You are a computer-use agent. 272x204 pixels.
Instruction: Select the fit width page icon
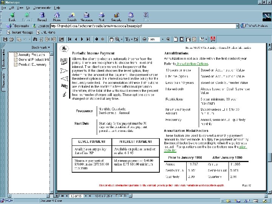click(x=188, y=39)
